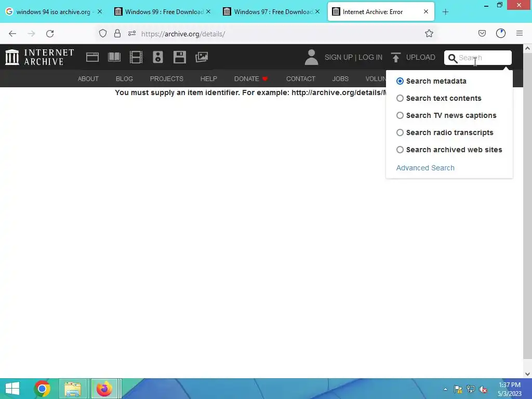The width and height of the screenshot is (532, 399).
Task: Open the PROJECTS menu item
Action: coord(167,79)
